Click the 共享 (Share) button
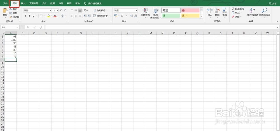The width and height of the screenshot is (280, 131). coord(273,4)
